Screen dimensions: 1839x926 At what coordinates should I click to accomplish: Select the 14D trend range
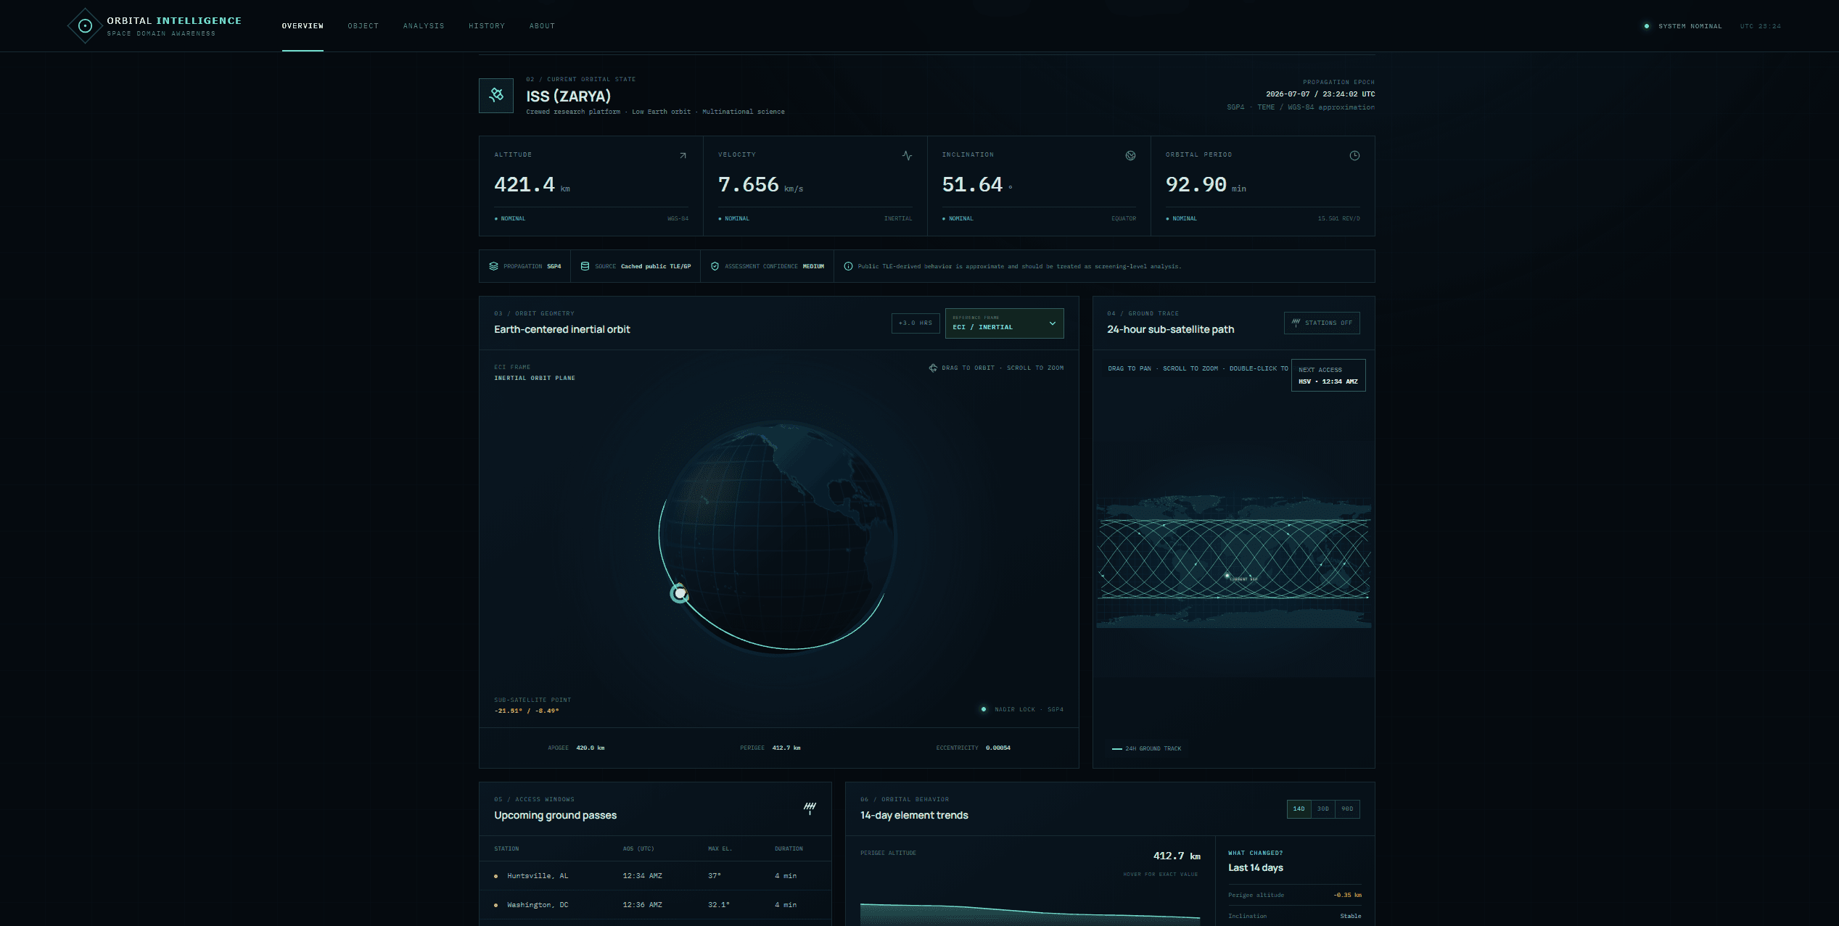pyautogui.click(x=1299, y=809)
